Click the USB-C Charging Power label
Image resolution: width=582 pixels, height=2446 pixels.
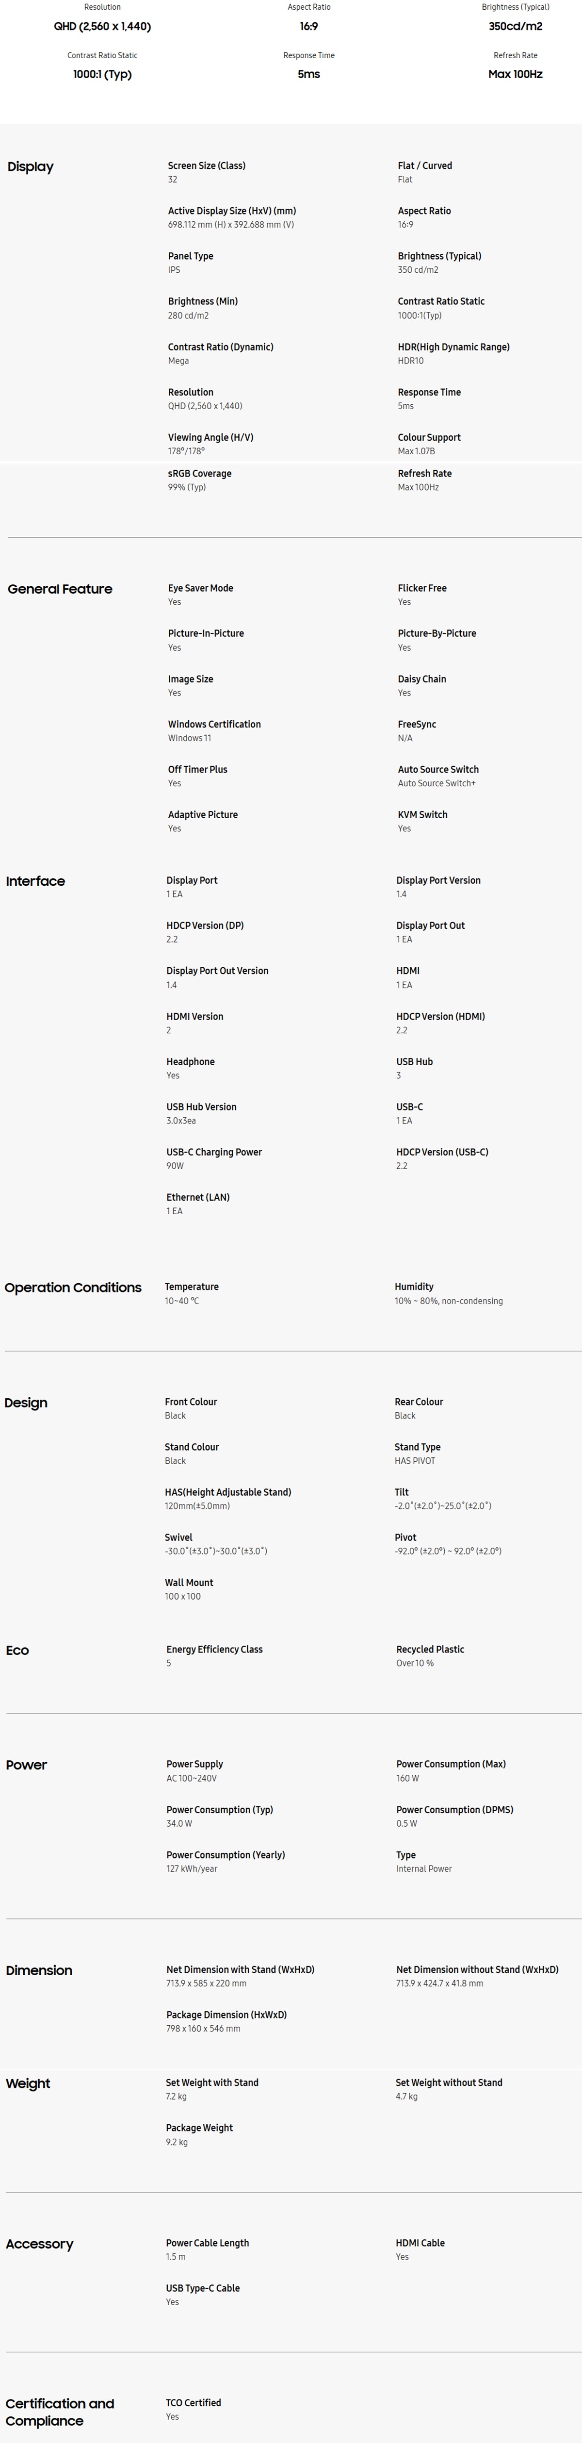(213, 1153)
